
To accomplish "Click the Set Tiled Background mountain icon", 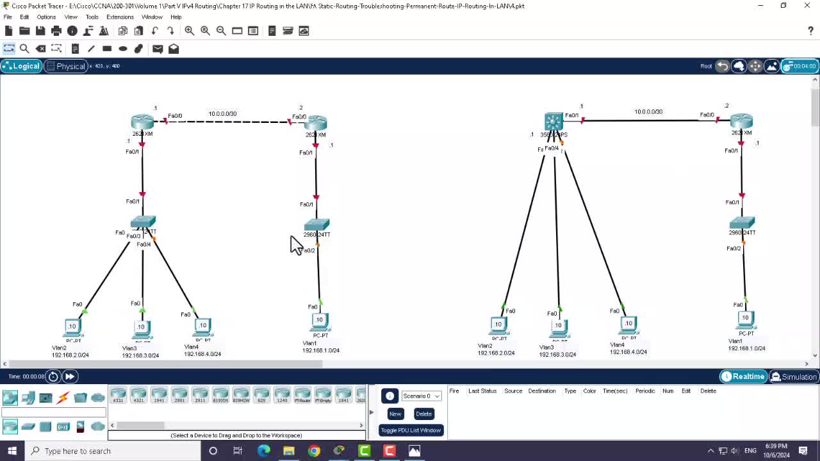I will (771, 66).
